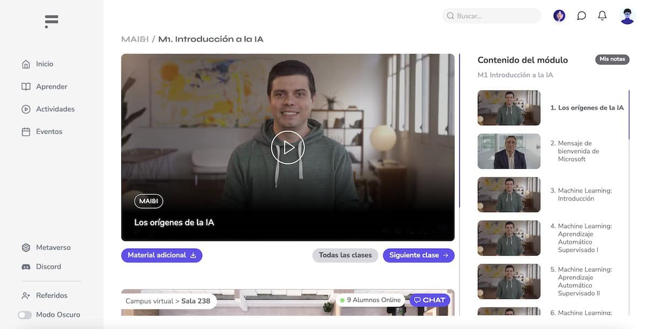Click the MAI&I breadcrumb link
Viewport: 647px width, 329px height.
(x=135, y=39)
